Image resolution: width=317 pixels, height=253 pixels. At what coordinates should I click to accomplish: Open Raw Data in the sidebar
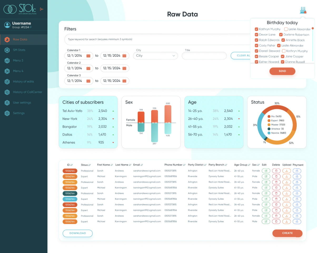24,40
